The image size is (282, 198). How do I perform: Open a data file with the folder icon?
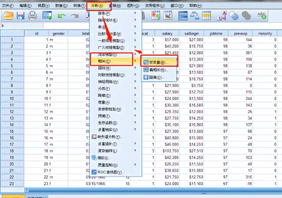8,15
